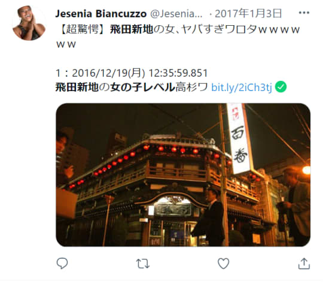Click the 2016/12/19(月) 12:35:59.851 timestamp text
This screenshot has width=323, height=284.
point(140,73)
